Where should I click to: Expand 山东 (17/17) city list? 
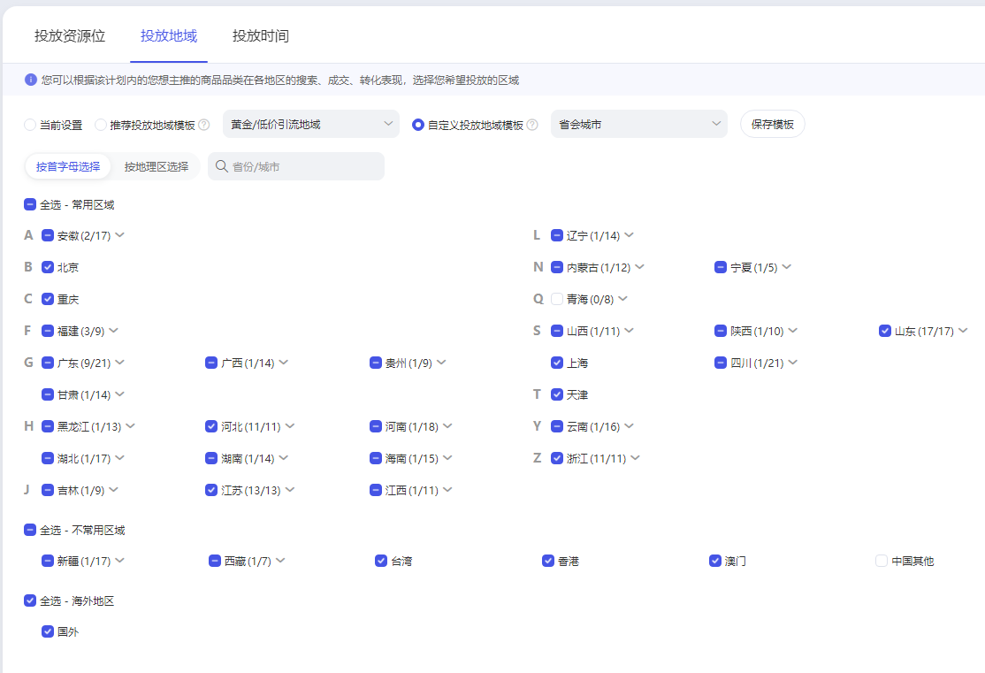[x=963, y=331]
